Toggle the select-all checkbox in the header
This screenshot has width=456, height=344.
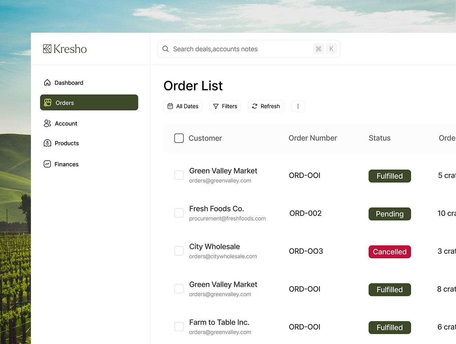(x=179, y=138)
